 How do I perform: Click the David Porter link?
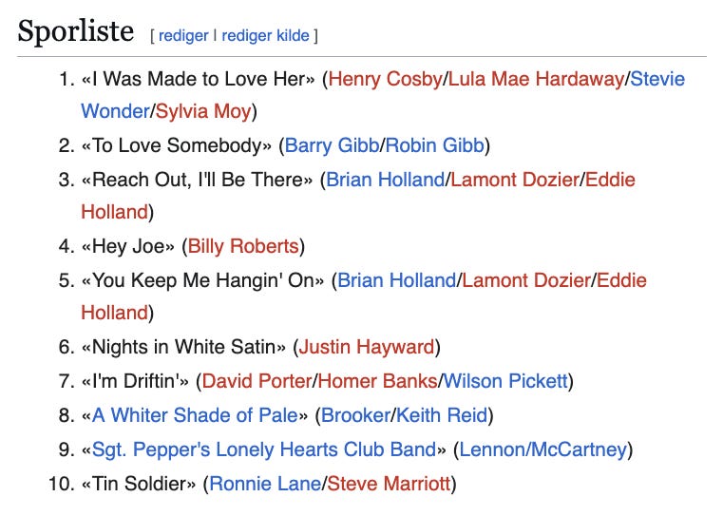point(257,381)
